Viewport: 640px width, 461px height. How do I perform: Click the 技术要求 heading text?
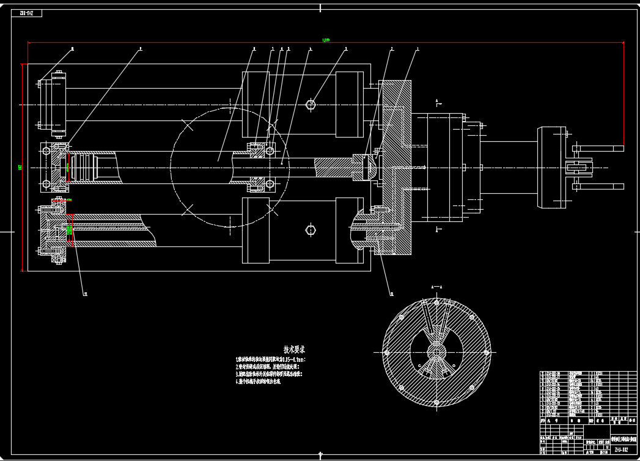294,350
